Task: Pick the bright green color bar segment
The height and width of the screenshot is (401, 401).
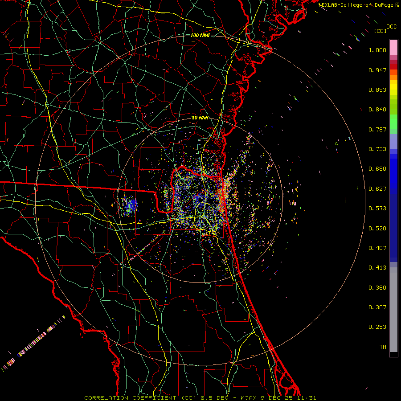Action: (393, 122)
